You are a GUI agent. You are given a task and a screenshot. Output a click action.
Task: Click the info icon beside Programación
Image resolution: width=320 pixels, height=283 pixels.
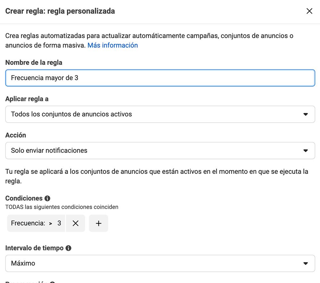pyautogui.click(x=52, y=282)
